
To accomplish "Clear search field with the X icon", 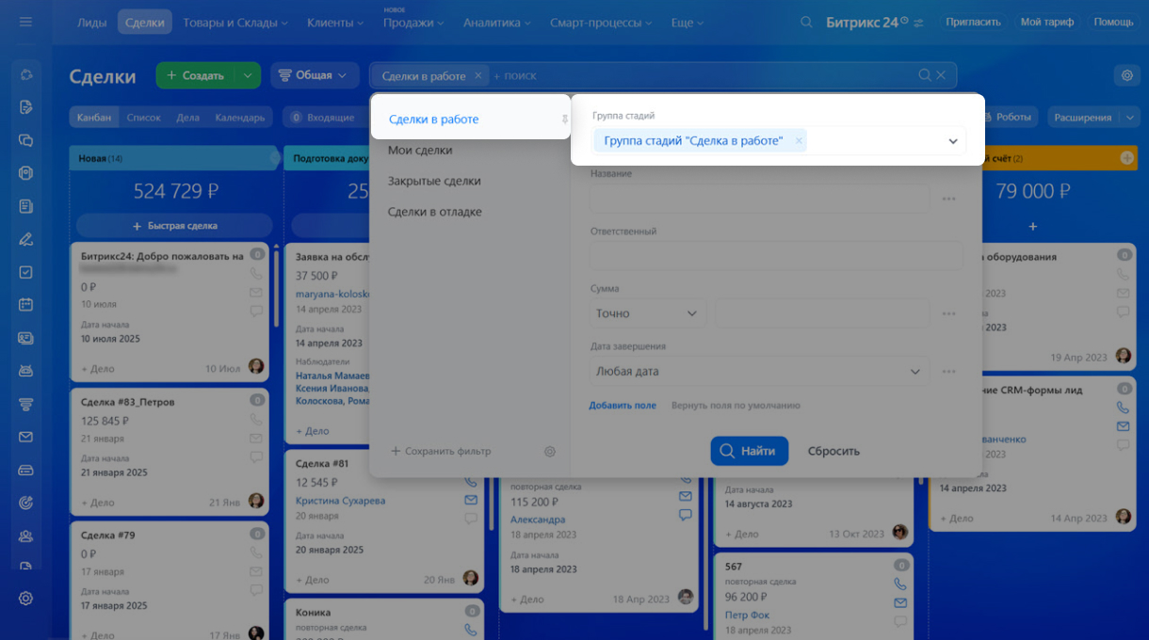I will tap(941, 76).
